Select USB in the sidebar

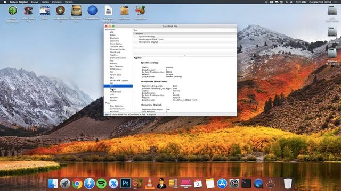click(112, 94)
